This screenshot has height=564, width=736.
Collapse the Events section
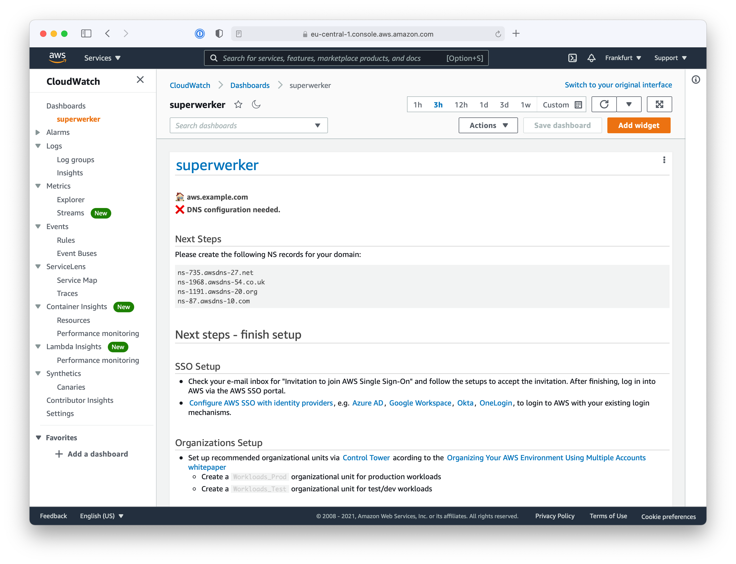(x=38, y=226)
